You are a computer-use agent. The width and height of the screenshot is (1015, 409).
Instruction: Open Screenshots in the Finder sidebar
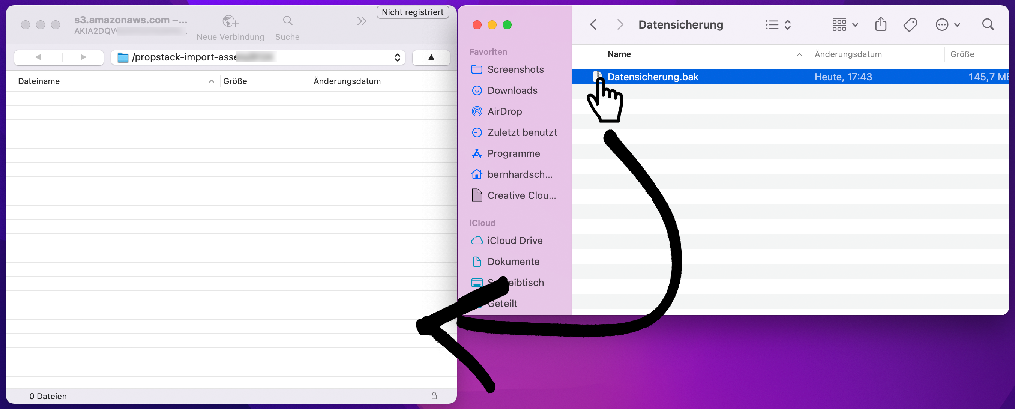tap(515, 69)
